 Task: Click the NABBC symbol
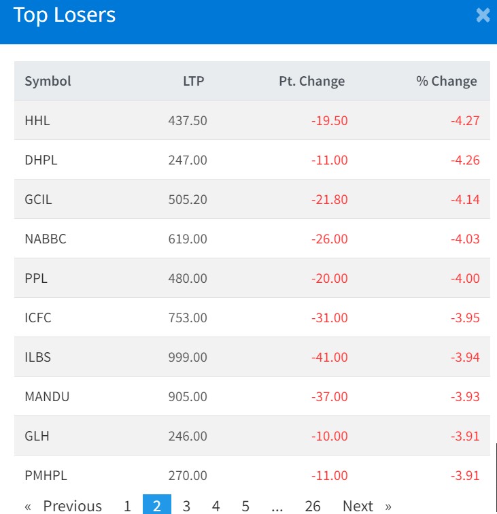tap(46, 239)
